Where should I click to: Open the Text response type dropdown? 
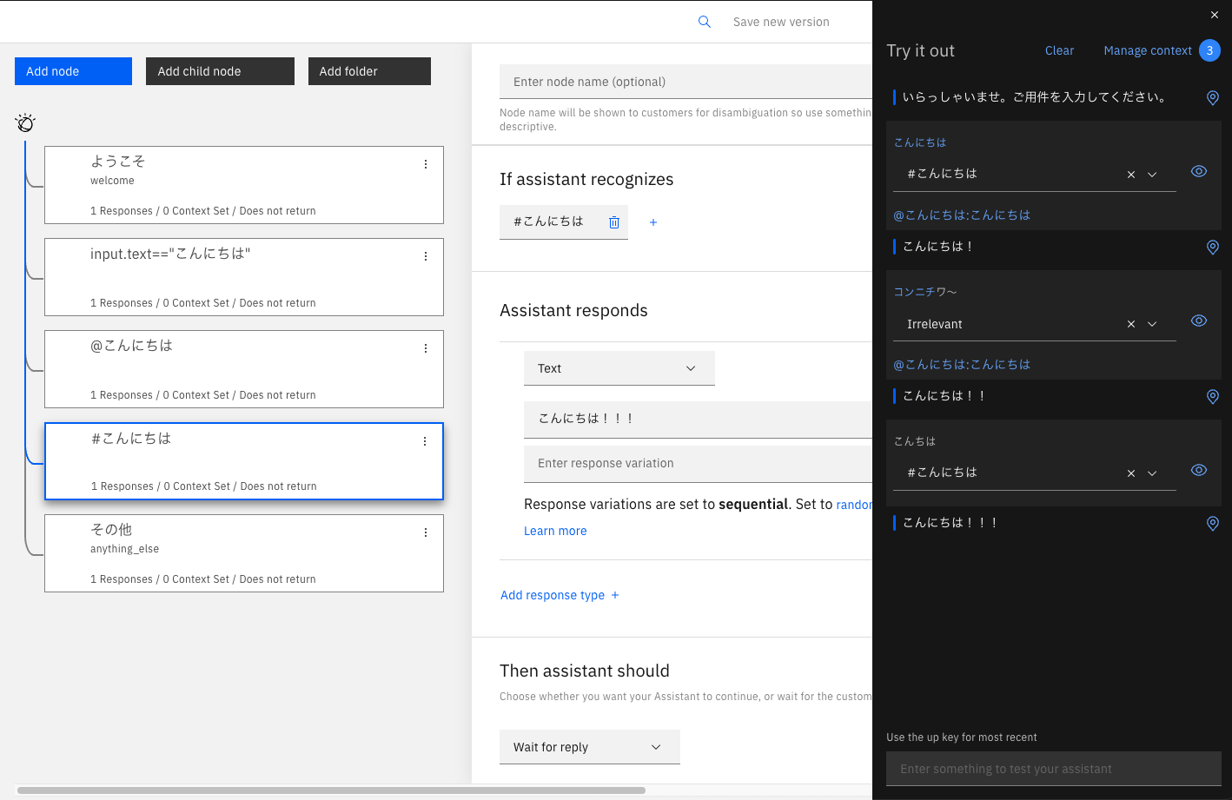click(x=619, y=368)
